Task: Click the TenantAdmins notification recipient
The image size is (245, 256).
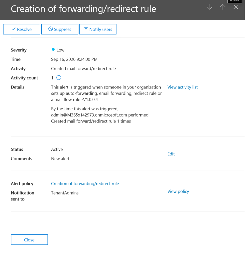Action: click(65, 193)
